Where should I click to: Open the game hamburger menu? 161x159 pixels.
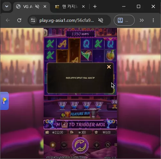point(115,145)
